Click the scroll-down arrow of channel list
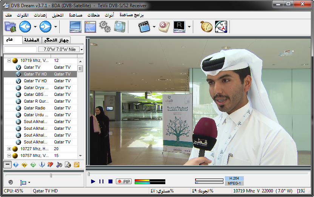 point(80,155)
